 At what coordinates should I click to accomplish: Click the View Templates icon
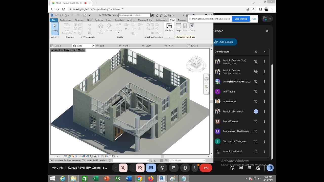click(x=67, y=26)
